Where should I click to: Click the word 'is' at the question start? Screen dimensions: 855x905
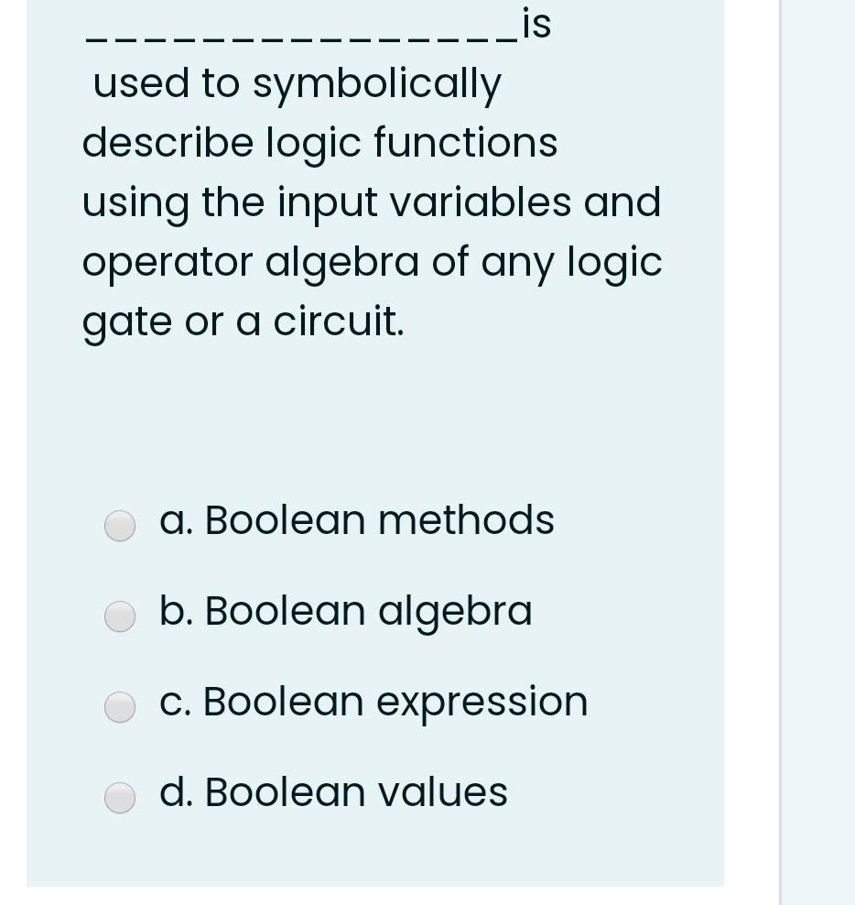point(536,24)
